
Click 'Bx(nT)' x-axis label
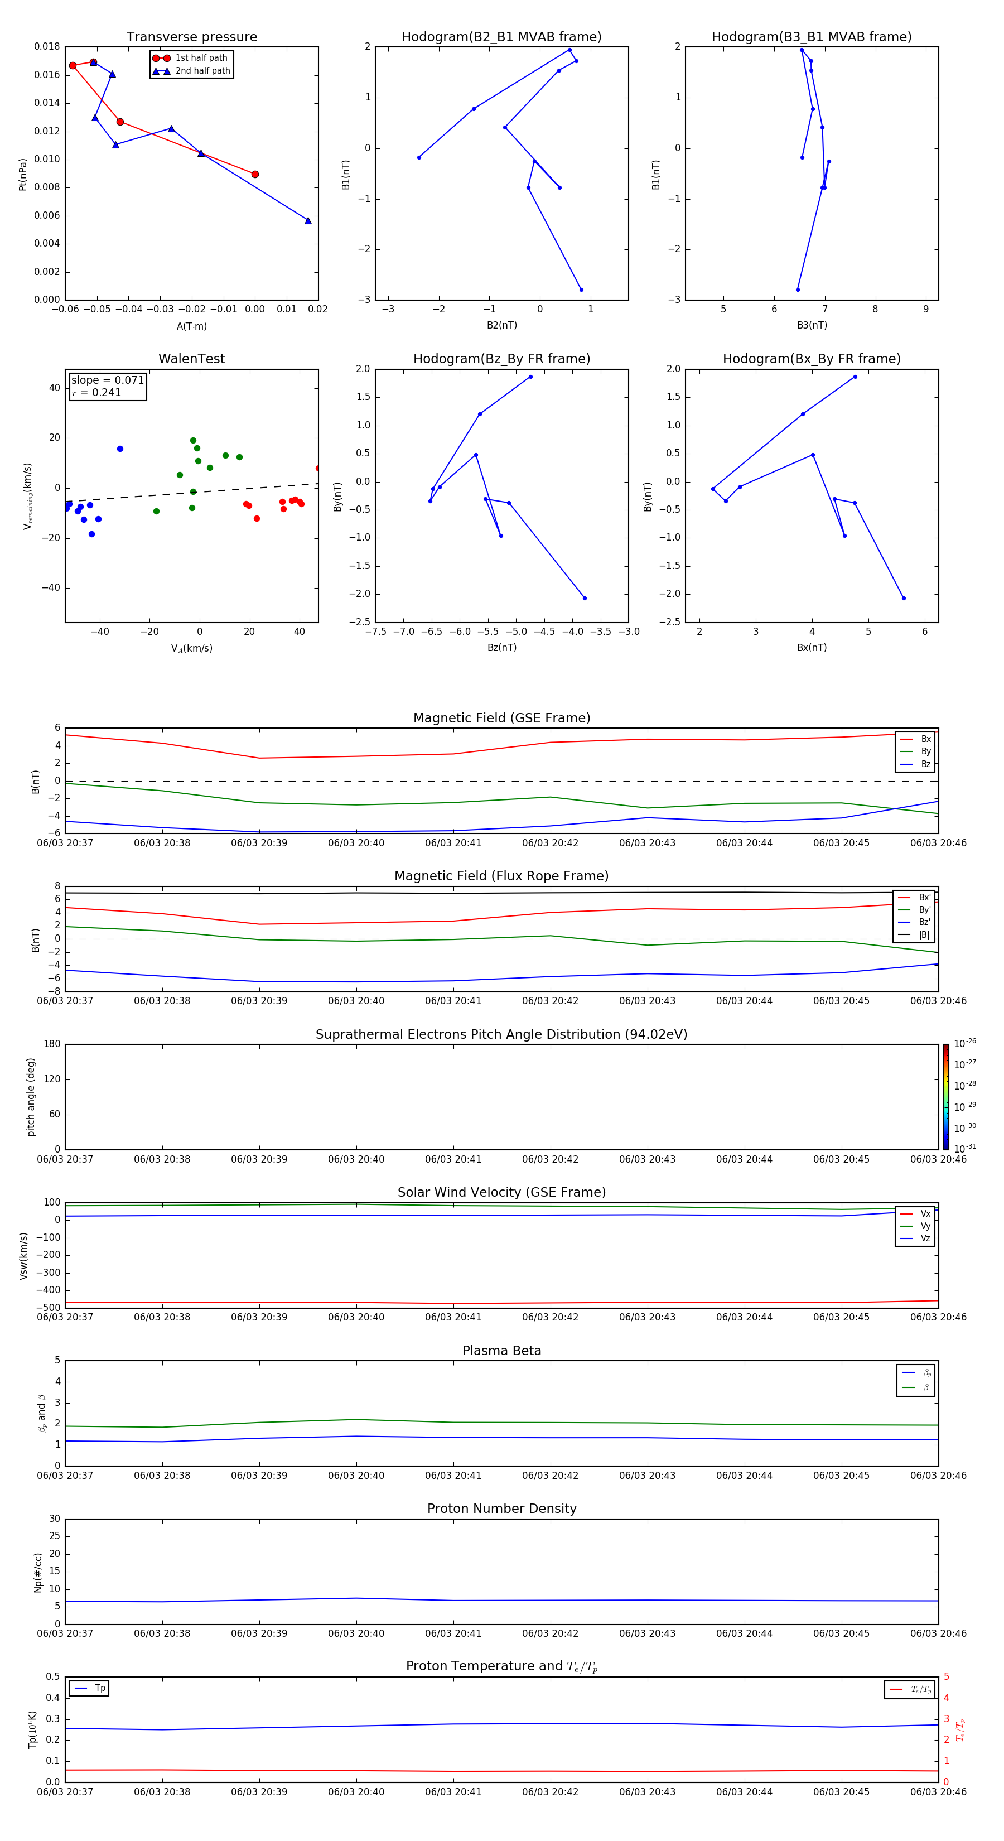click(812, 648)
